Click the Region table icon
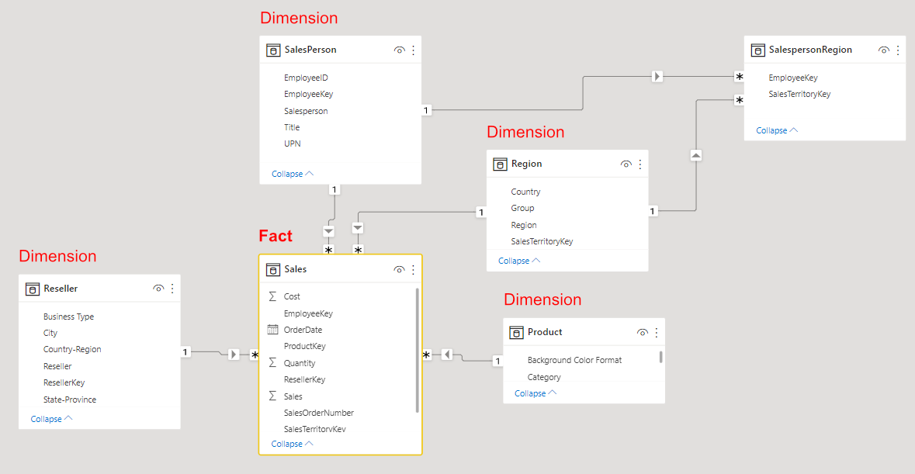Image resolution: width=915 pixels, height=474 pixels. point(500,164)
